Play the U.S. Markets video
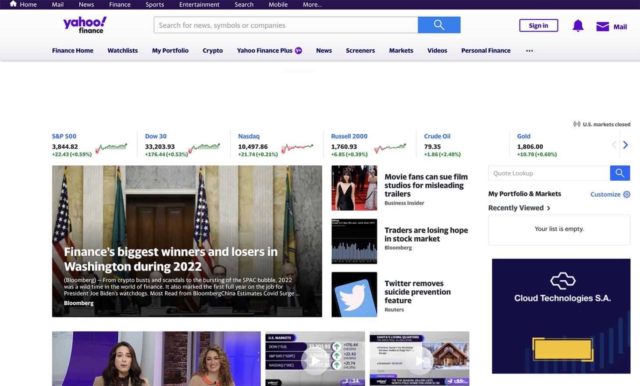Screen dimensions: 640x386 coord(315,361)
